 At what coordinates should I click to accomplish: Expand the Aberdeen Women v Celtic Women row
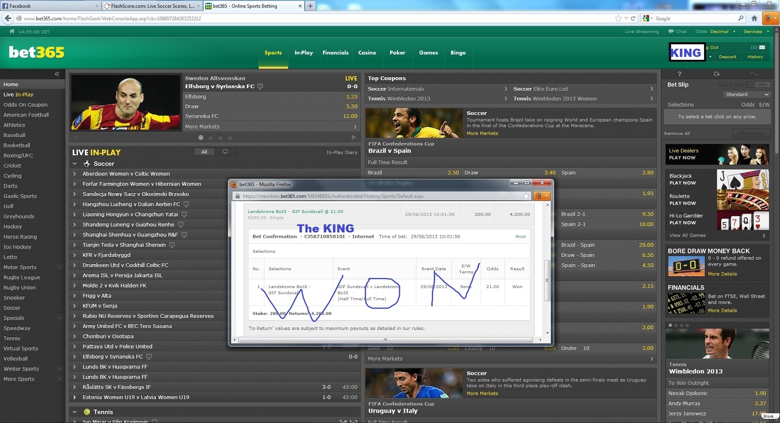[75, 174]
